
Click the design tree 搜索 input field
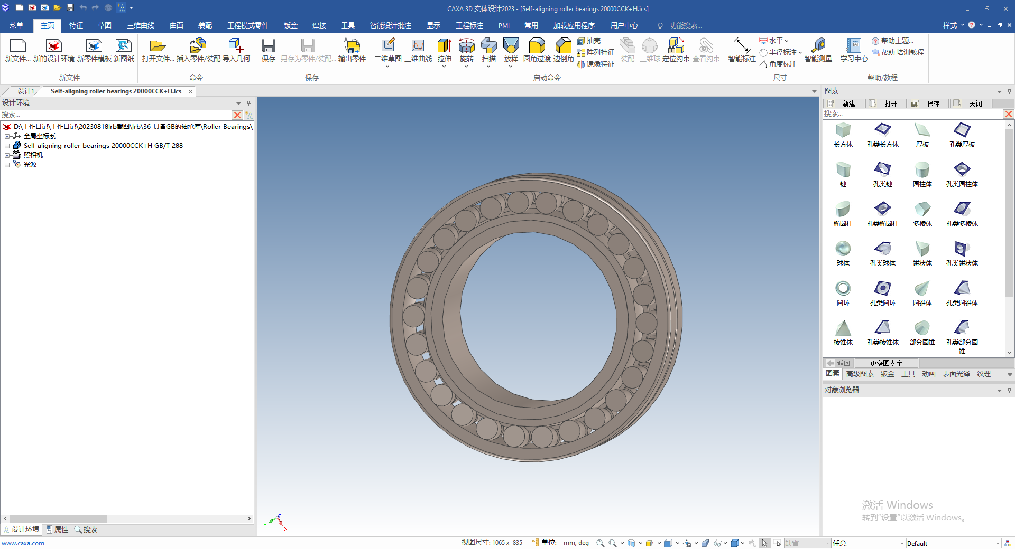tap(116, 115)
